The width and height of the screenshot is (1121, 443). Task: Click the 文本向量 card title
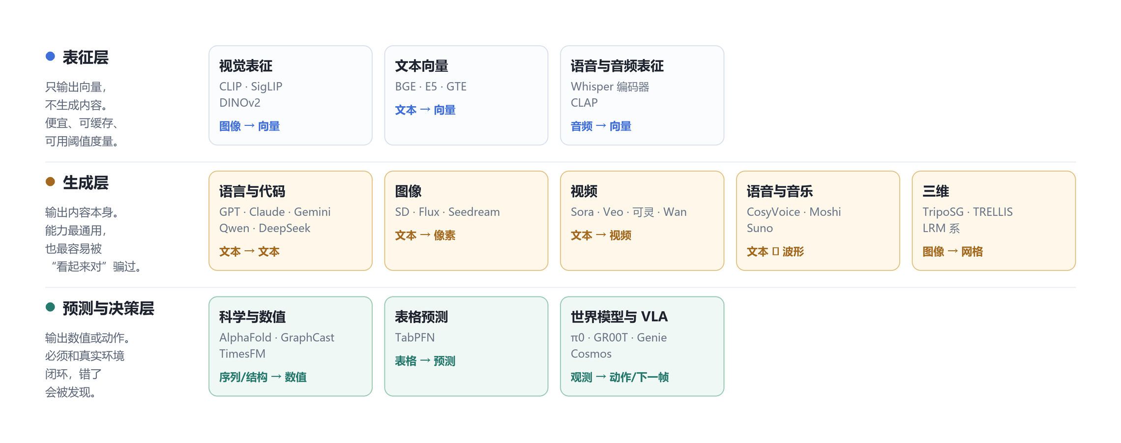pyautogui.click(x=421, y=66)
